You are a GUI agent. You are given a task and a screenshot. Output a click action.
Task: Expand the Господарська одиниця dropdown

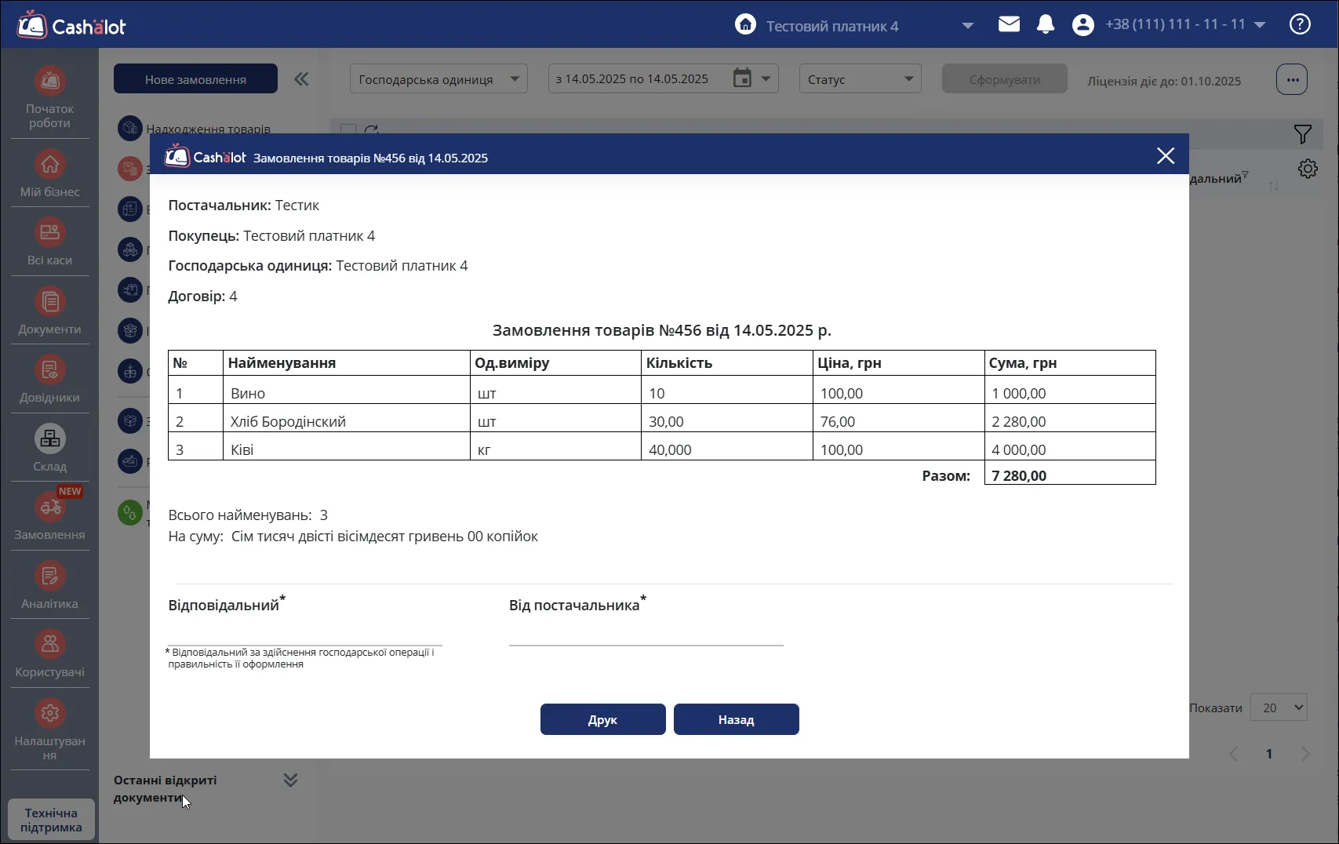pos(438,79)
